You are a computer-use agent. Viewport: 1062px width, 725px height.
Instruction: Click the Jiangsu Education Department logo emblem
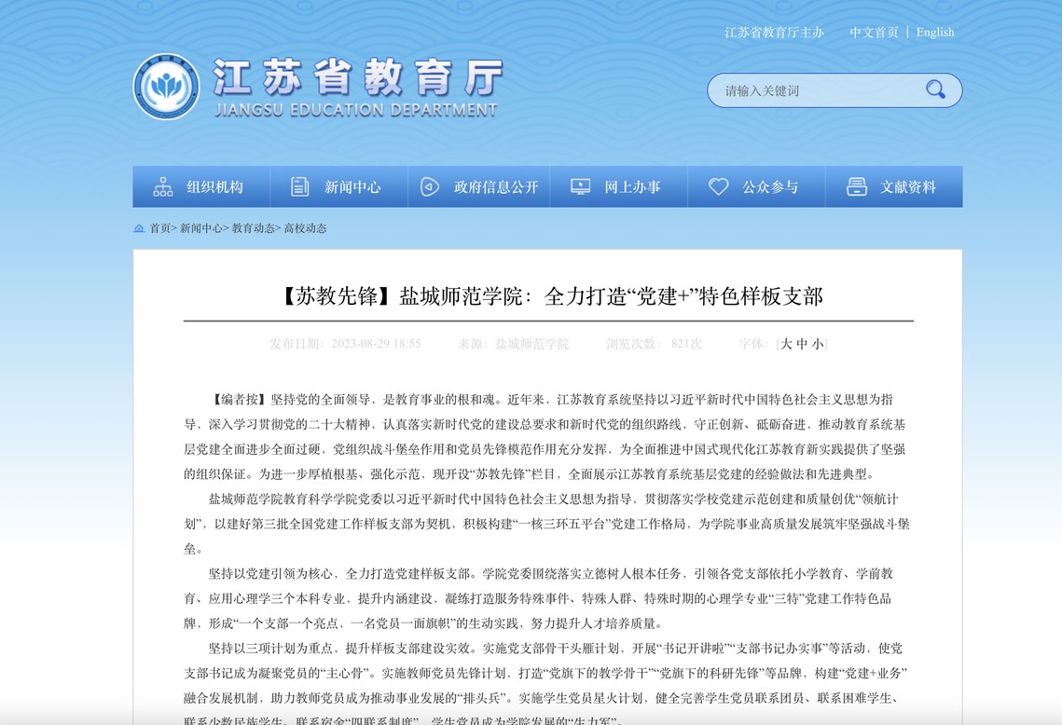tap(166, 87)
